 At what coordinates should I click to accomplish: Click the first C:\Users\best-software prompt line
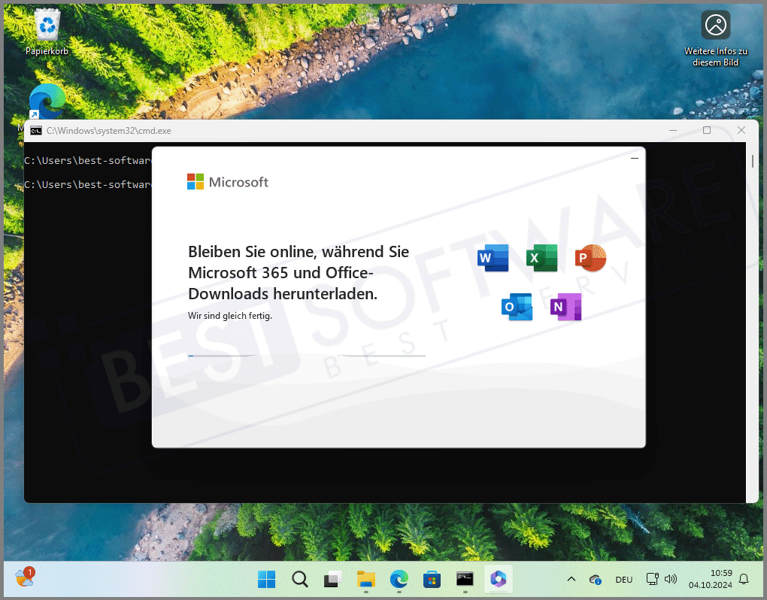click(88, 160)
